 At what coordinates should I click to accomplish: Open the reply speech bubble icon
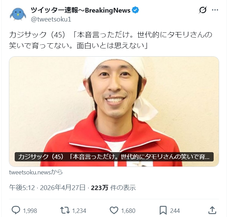click(16, 211)
